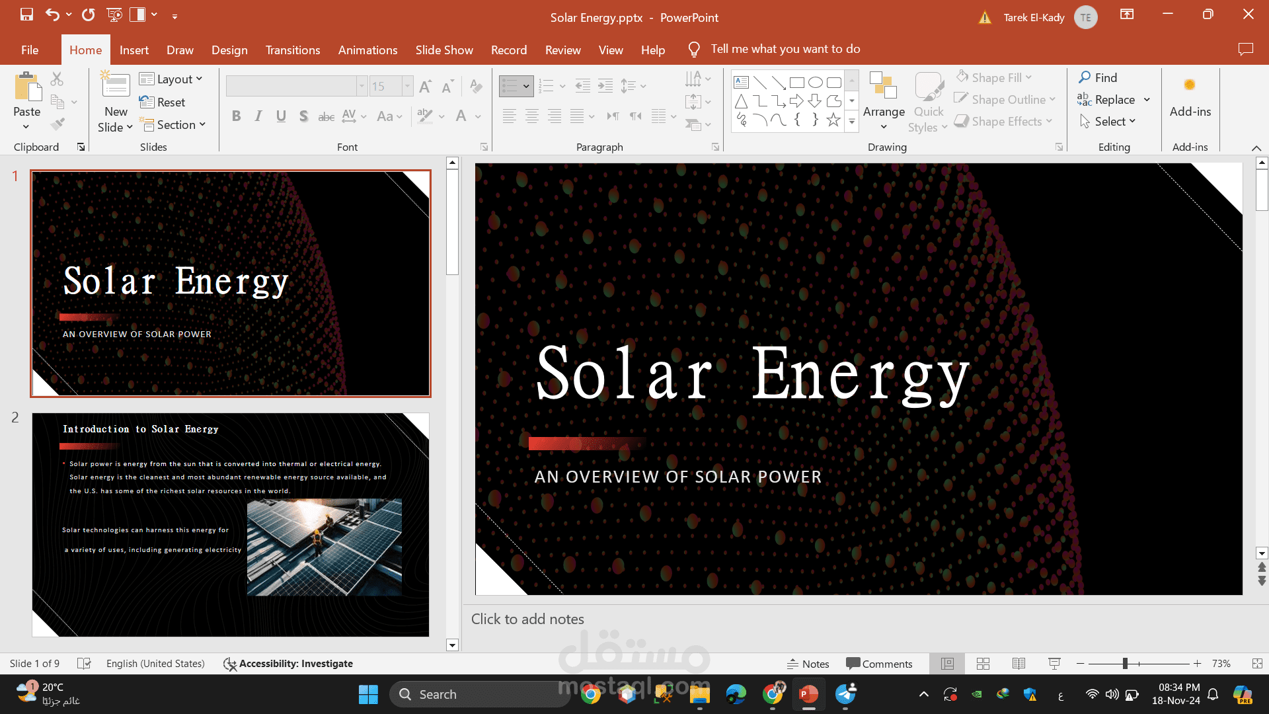The height and width of the screenshot is (714, 1269).
Task: Undo the last action
Action: tap(52, 15)
